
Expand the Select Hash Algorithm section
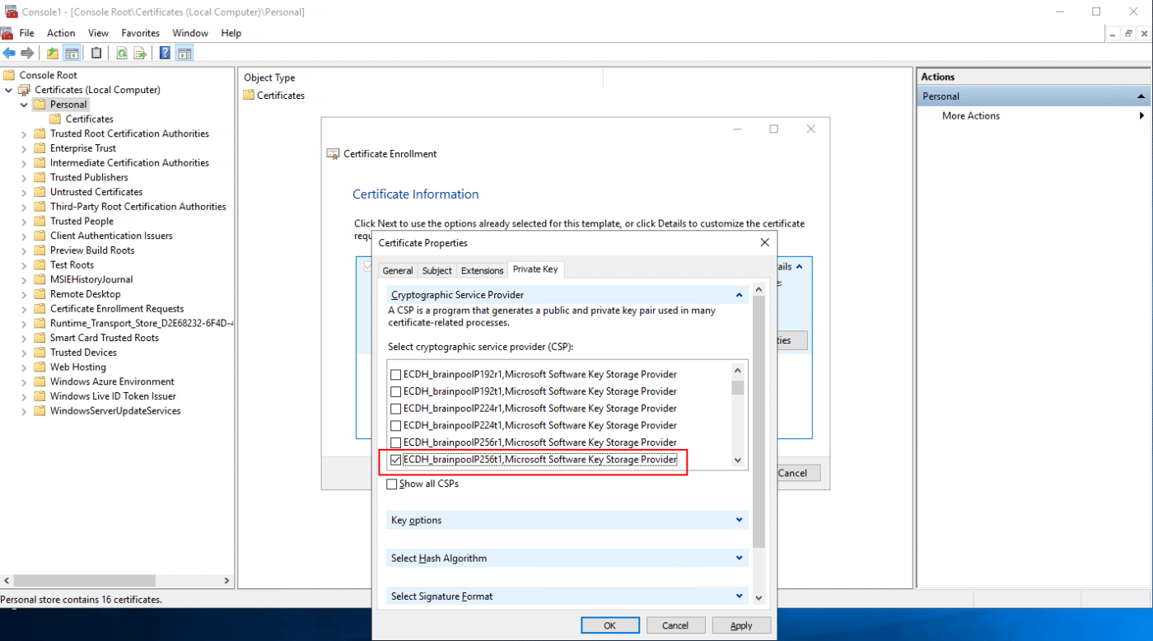[567, 558]
